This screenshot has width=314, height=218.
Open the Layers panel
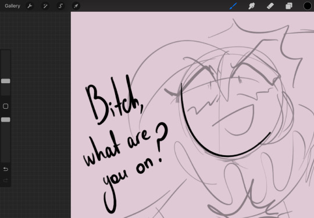coord(289,6)
